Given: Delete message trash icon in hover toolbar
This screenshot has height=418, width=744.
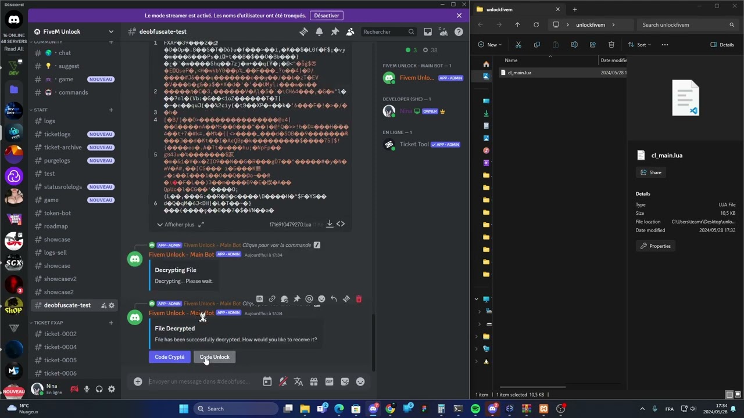Looking at the screenshot, I should 359,299.
